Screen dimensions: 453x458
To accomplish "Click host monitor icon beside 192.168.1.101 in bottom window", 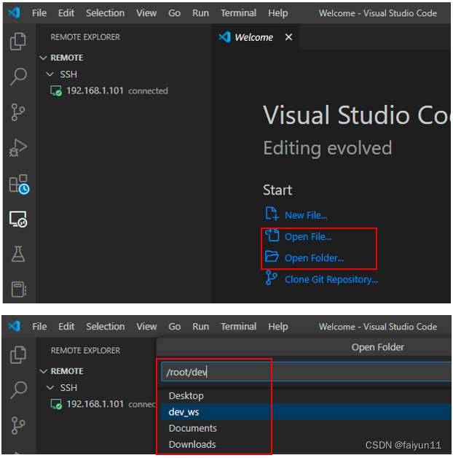I will tap(56, 404).
